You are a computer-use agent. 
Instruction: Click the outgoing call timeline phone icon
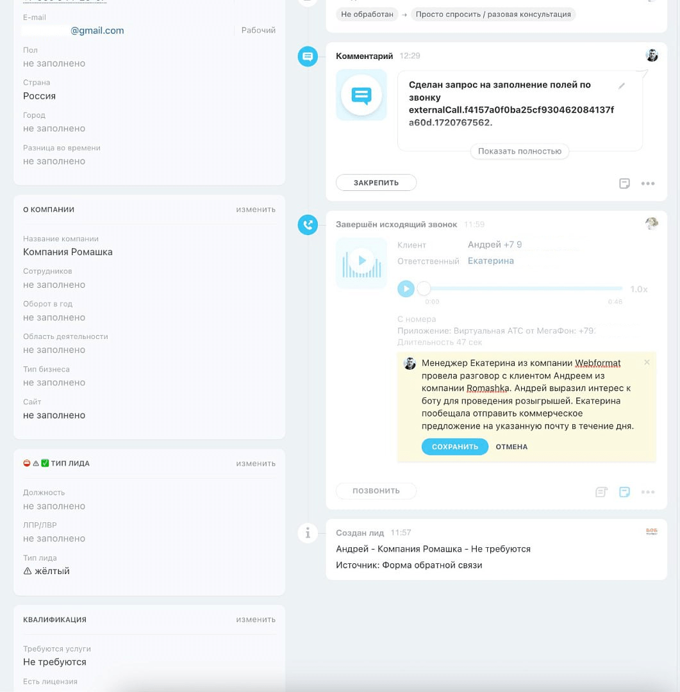pyautogui.click(x=308, y=225)
